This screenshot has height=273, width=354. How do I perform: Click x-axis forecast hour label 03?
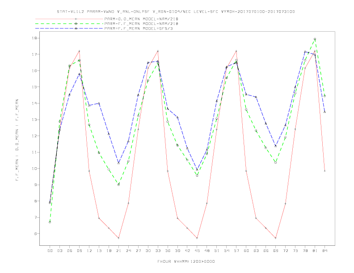click(59, 251)
